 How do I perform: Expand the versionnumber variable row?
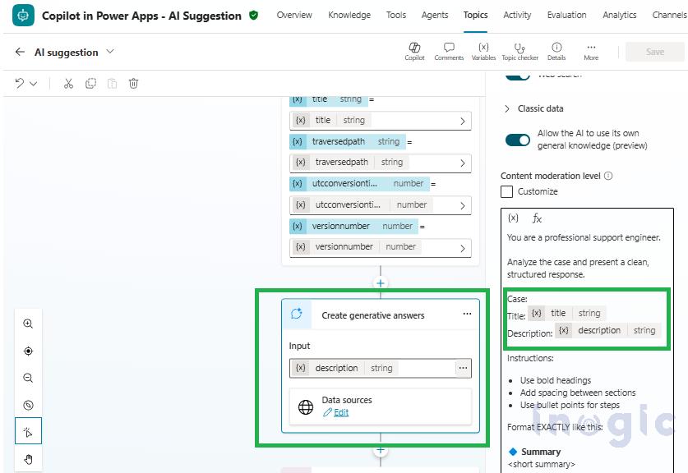pos(462,246)
